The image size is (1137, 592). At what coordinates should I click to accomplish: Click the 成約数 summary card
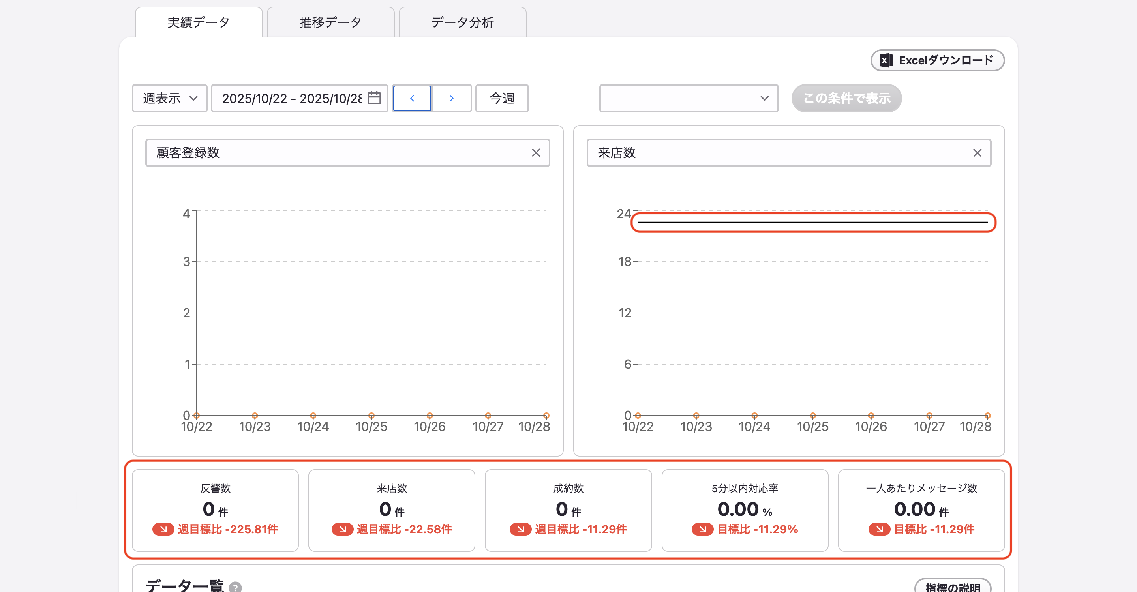pyautogui.click(x=568, y=510)
